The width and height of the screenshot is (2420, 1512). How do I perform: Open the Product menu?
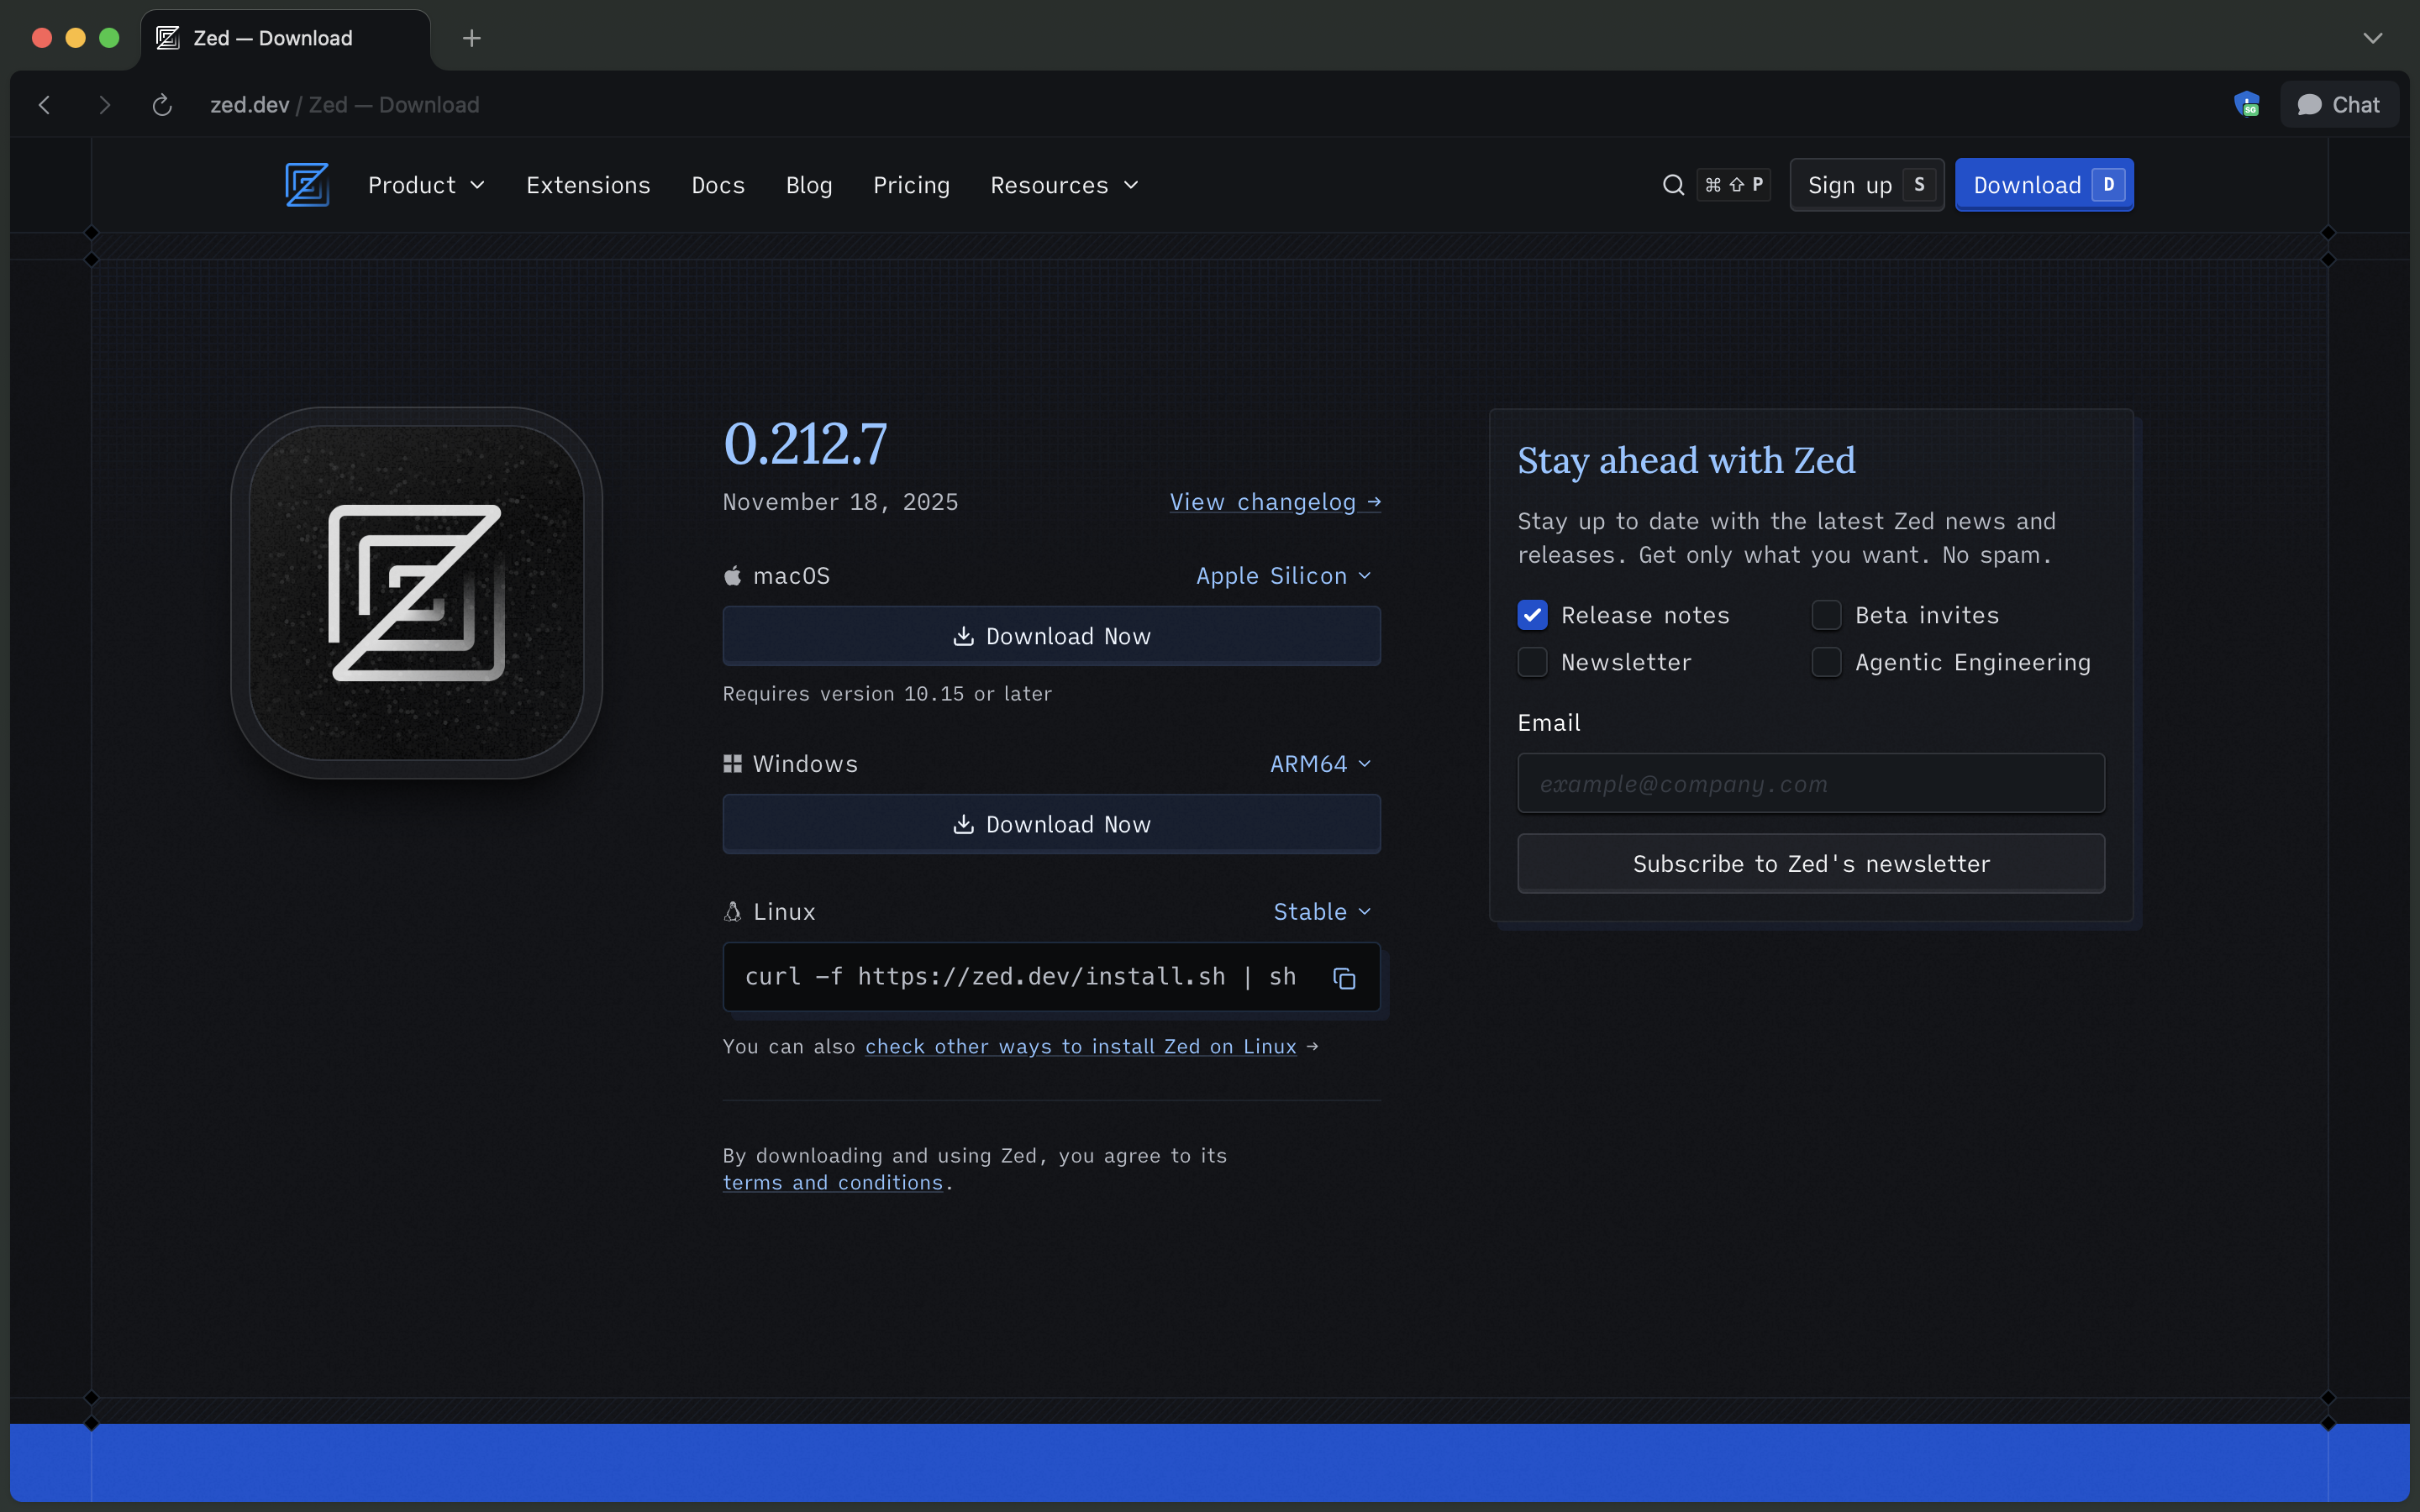pyautogui.click(x=426, y=185)
